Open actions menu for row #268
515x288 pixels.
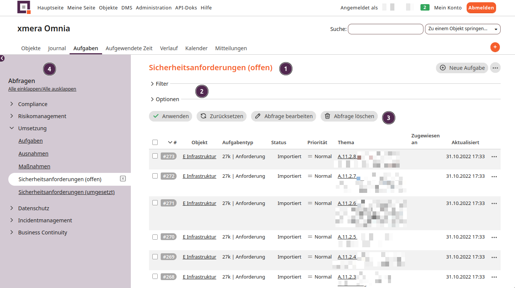(494, 277)
